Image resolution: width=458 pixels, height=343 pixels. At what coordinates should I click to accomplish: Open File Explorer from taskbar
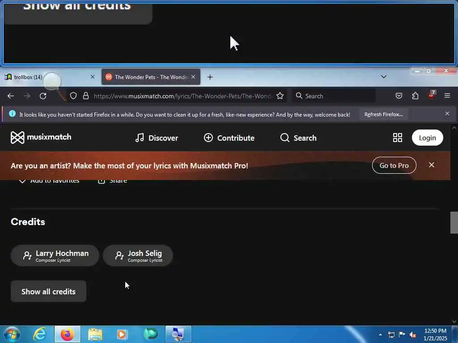[x=95, y=334]
